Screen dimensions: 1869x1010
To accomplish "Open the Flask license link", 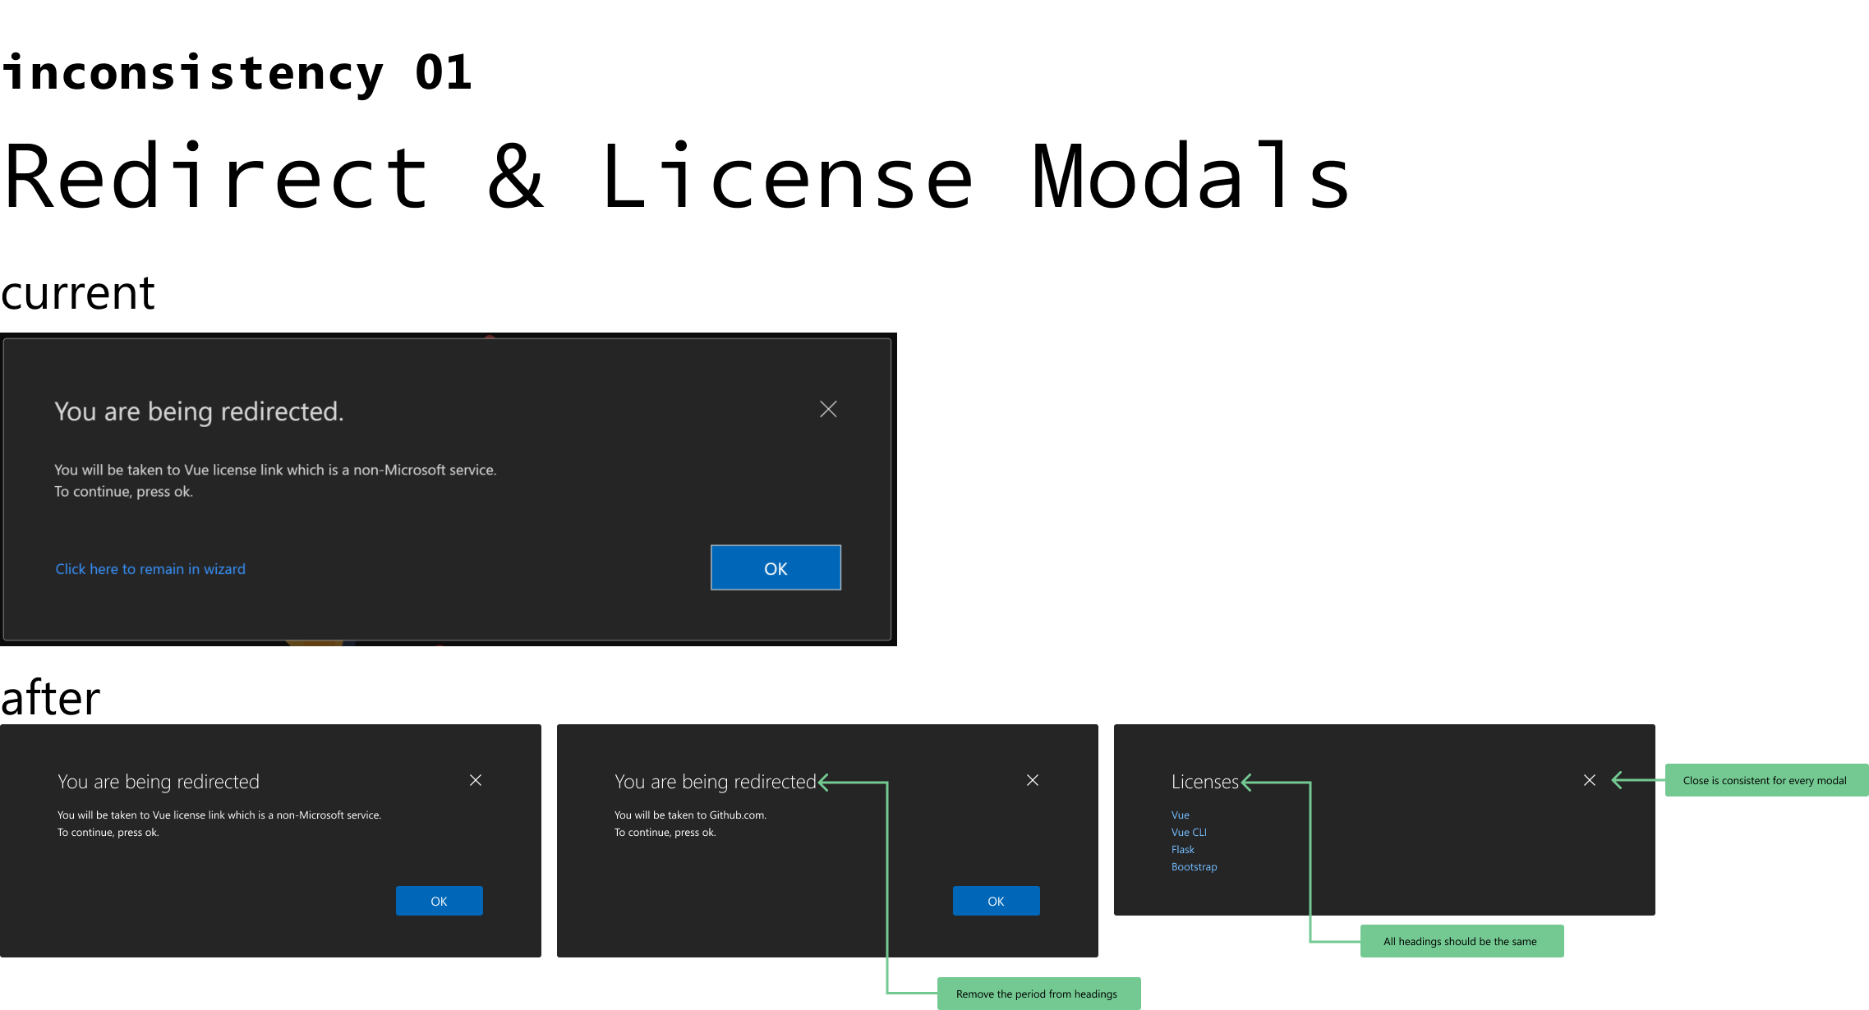I will pos(1182,849).
